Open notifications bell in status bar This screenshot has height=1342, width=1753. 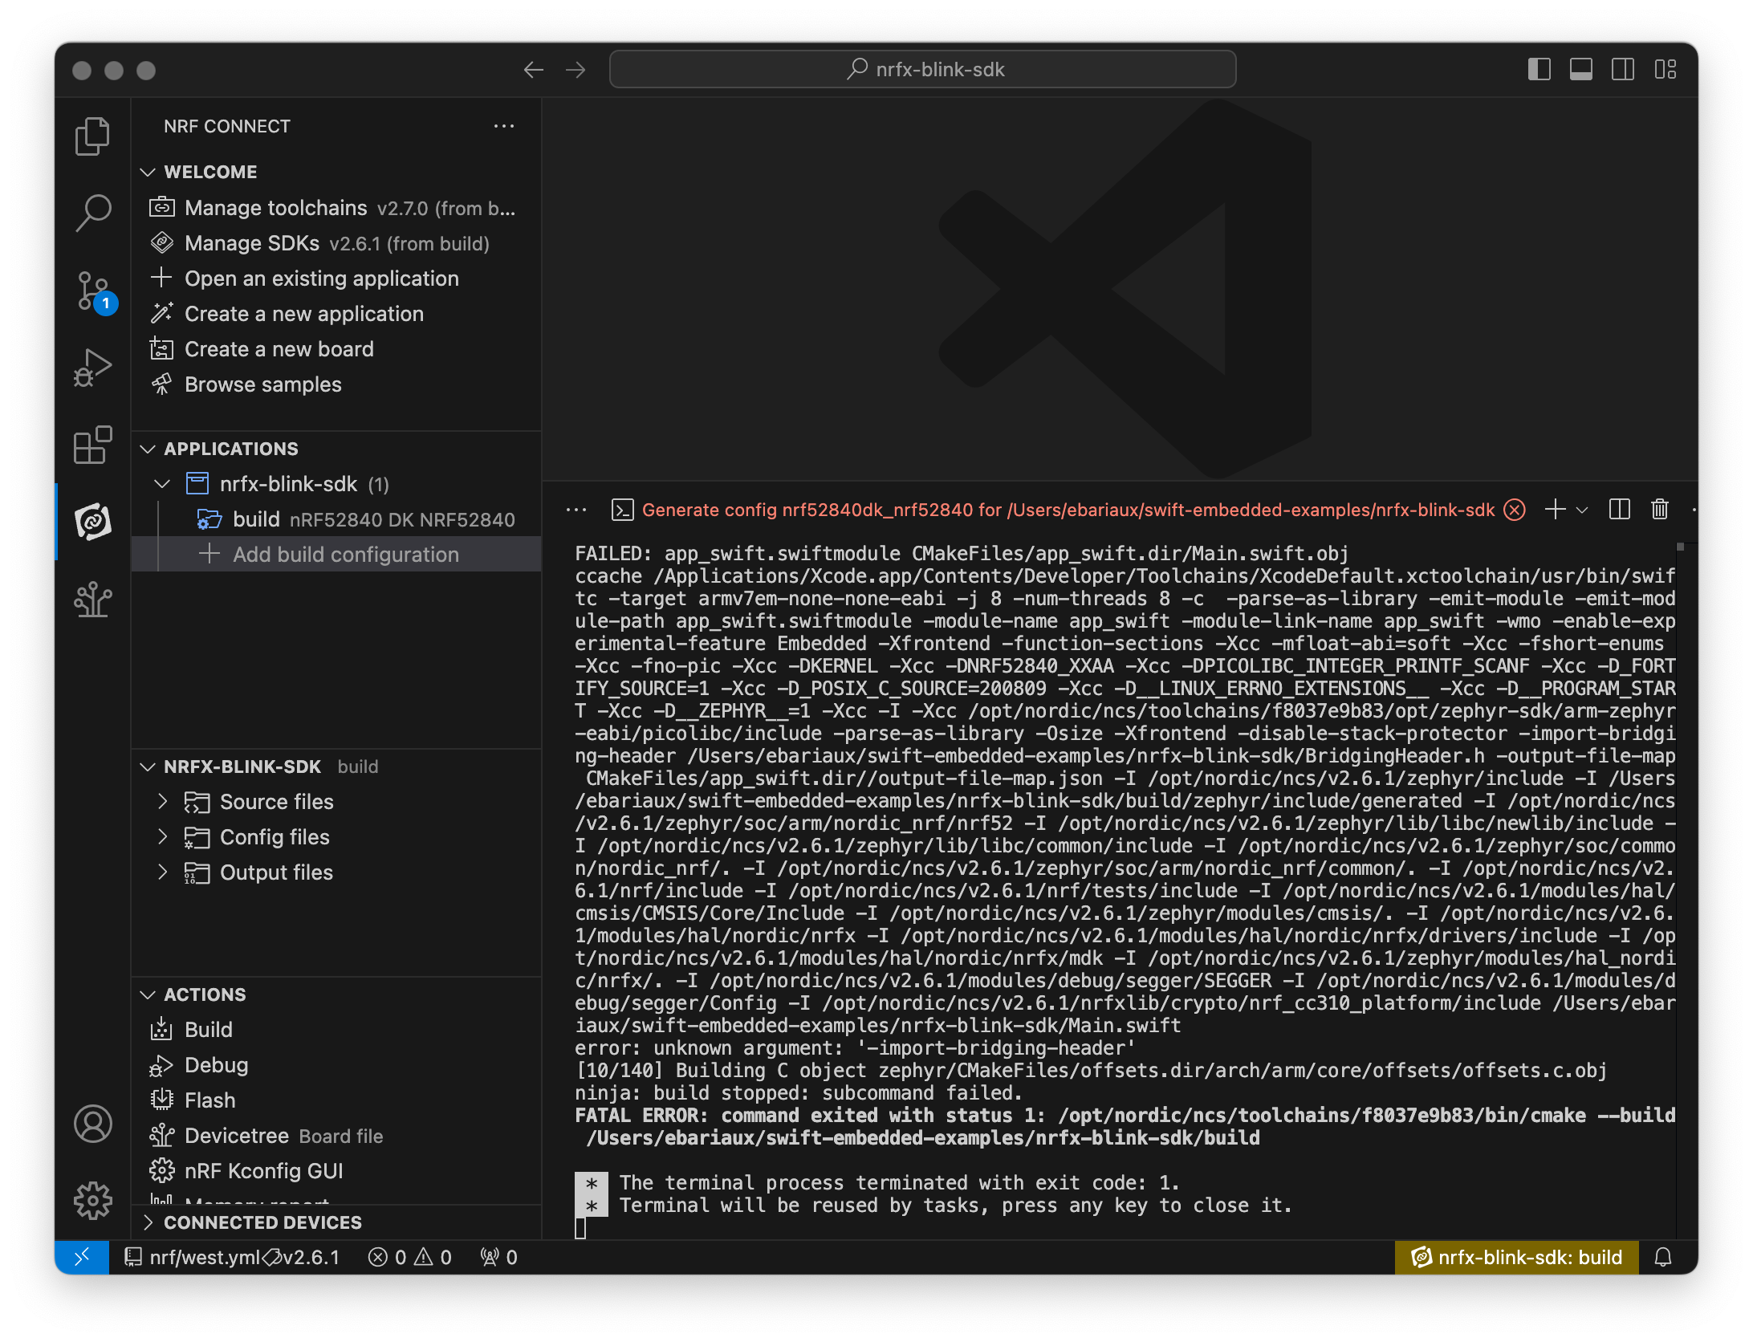tap(1663, 1257)
